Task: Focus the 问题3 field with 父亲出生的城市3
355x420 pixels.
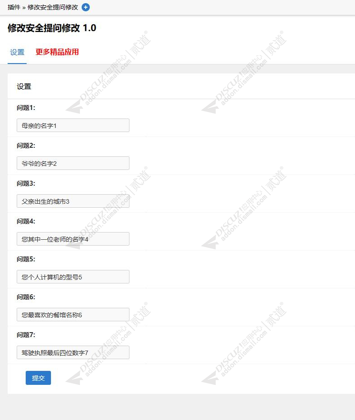Action: [x=73, y=201]
